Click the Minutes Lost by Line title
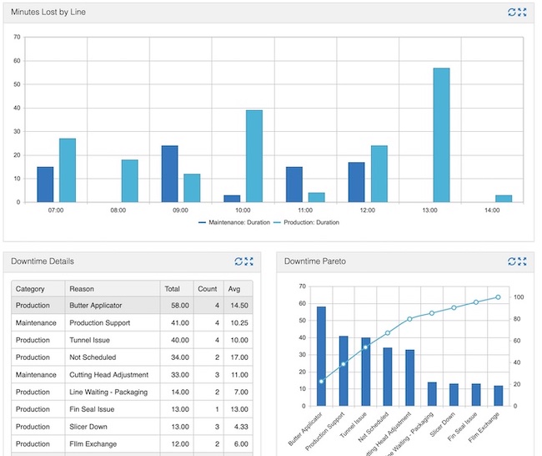Viewport: 542px width, 456px height. click(48, 13)
